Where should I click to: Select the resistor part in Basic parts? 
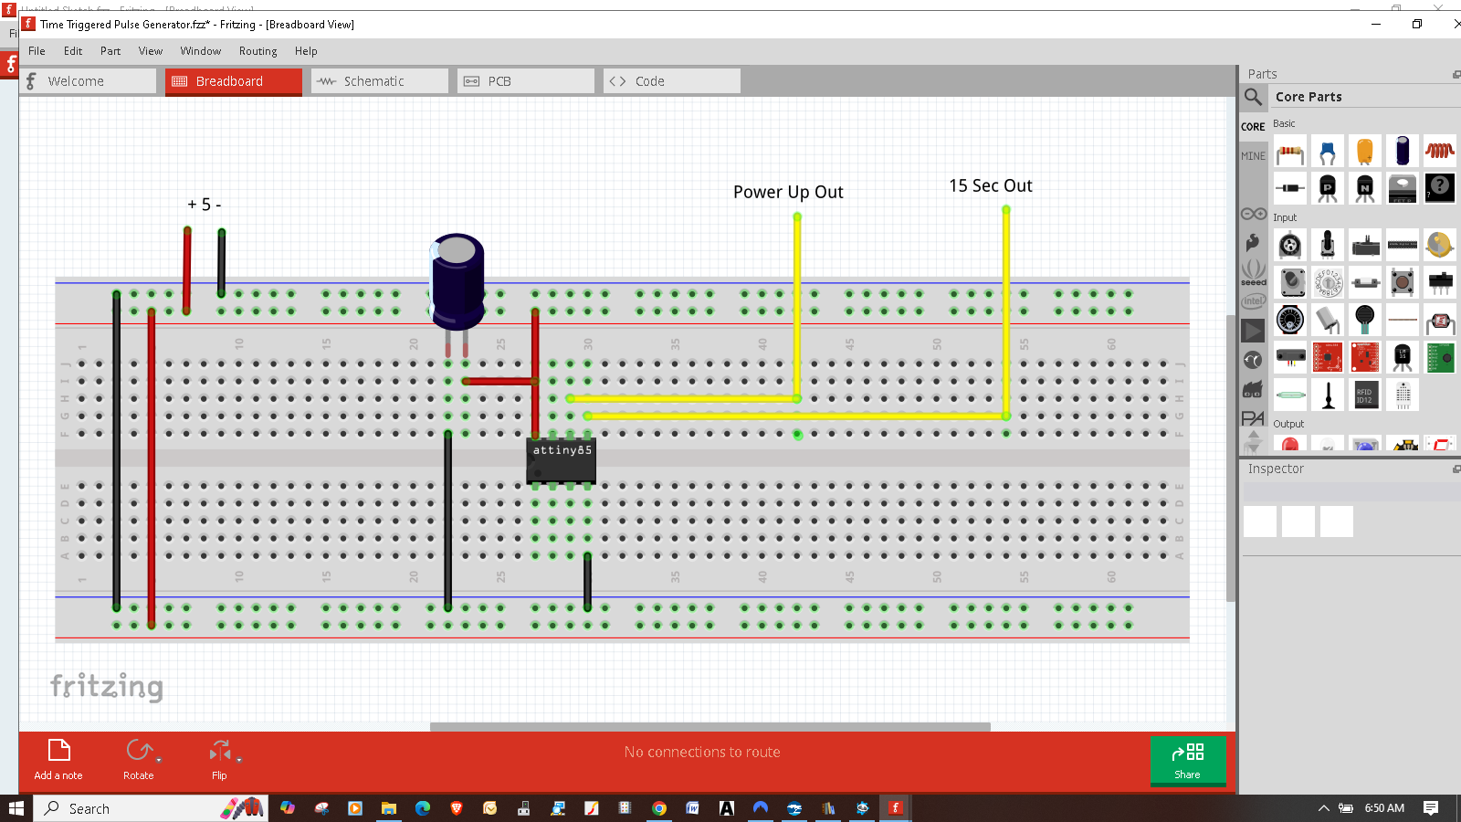(x=1290, y=152)
